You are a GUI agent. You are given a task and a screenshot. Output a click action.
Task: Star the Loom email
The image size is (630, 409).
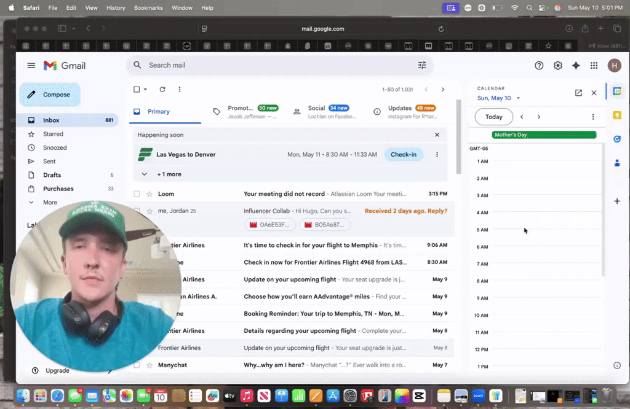coord(150,194)
